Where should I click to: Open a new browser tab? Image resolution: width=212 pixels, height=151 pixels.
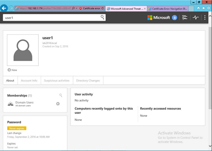191,9
